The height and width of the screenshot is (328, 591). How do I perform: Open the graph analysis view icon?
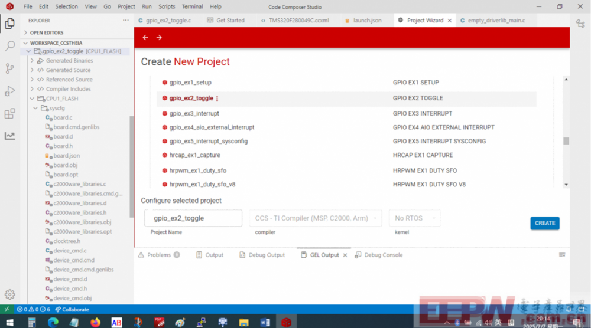click(10, 136)
